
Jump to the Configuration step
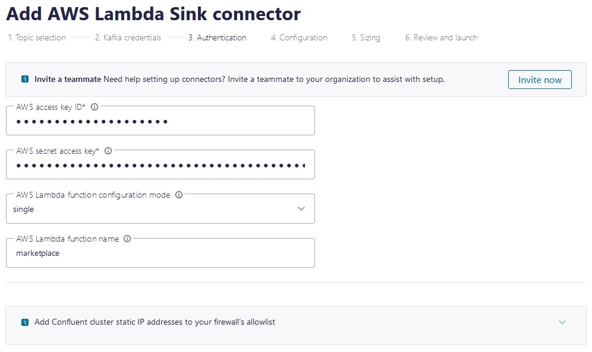click(x=299, y=37)
